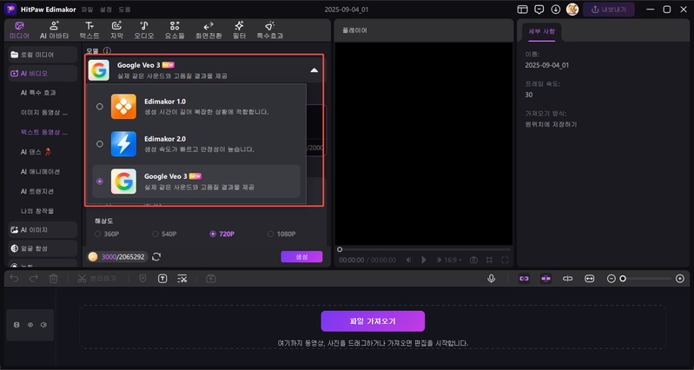This screenshot has width=694, height=370.
Task: Select the Edimakor 2.0 model radio button
Action: (x=100, y=144)
